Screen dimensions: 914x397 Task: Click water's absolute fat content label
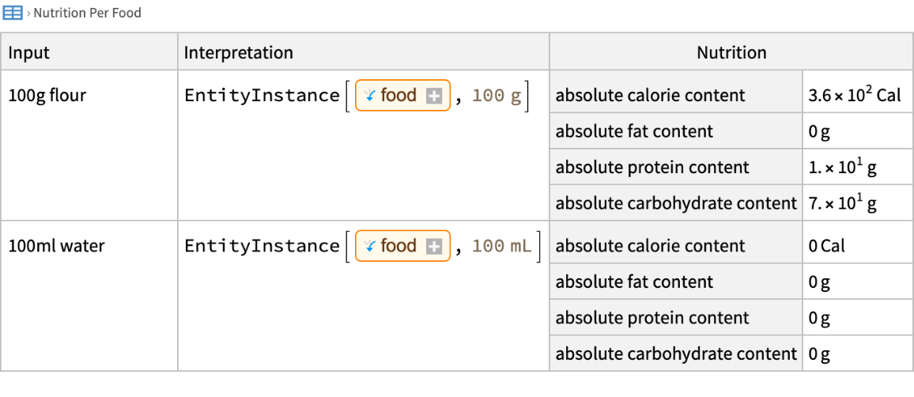pyautogui.click(x=634, y=282)
